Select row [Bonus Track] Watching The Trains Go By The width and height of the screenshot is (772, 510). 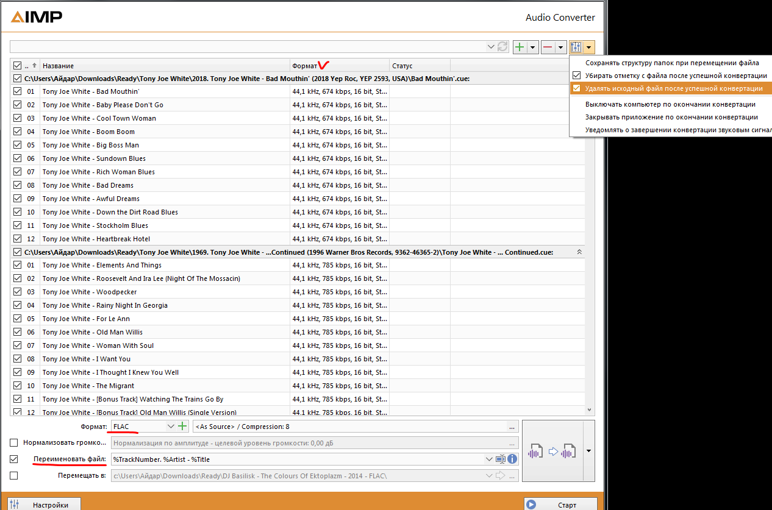click(297, 399)
